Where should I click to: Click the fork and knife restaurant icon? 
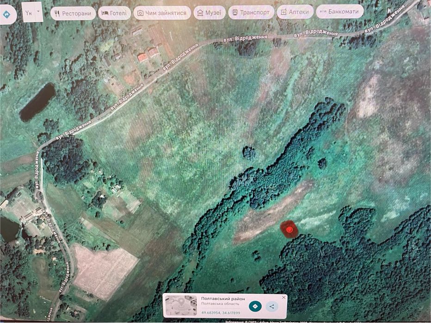point(57,14)
